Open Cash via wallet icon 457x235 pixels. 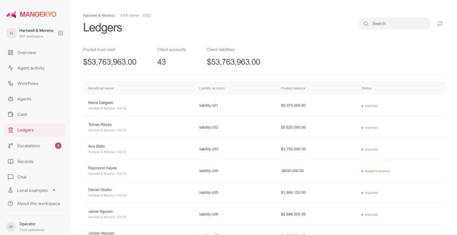pos(11,114)
